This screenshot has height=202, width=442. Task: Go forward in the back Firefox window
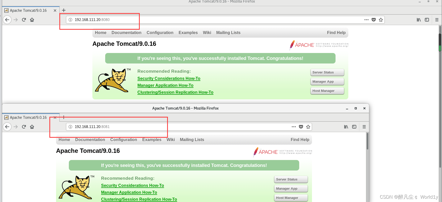(16, 20)
